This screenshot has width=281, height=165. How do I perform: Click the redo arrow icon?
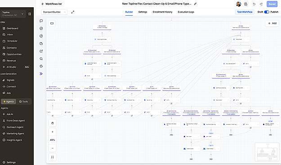[x=261, y=4]
